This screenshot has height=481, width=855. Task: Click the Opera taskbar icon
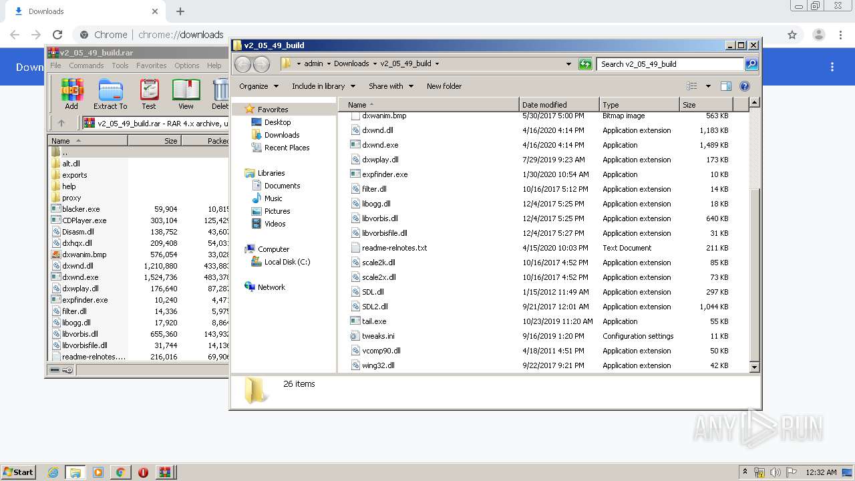click(x=143, y=472)
